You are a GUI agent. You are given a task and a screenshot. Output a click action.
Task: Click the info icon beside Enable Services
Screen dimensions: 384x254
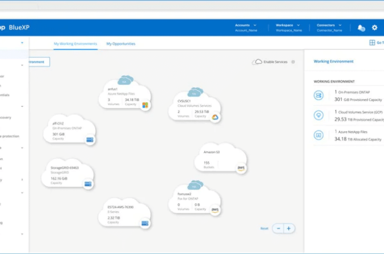tap(293, 62)
